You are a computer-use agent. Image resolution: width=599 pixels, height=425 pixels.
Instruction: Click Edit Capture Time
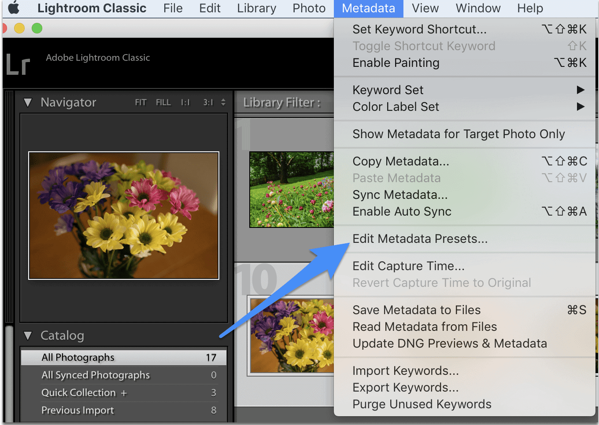(x=408, y=266)
